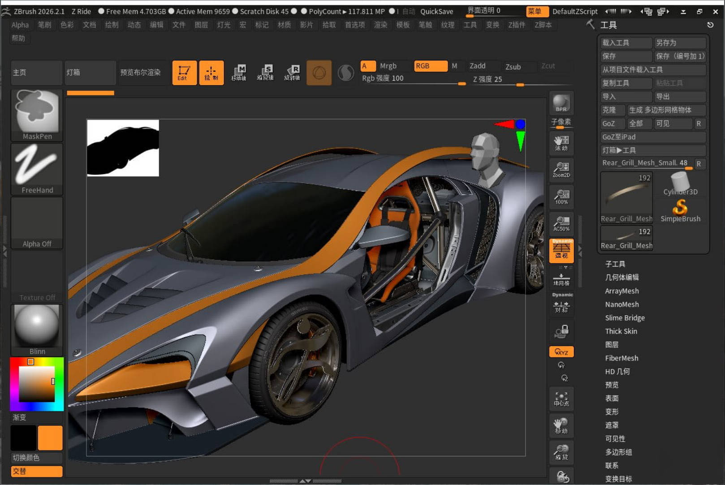Select the Move gizmo M icon
Viewport: 725px width, 485px height.
coord(238,73)
